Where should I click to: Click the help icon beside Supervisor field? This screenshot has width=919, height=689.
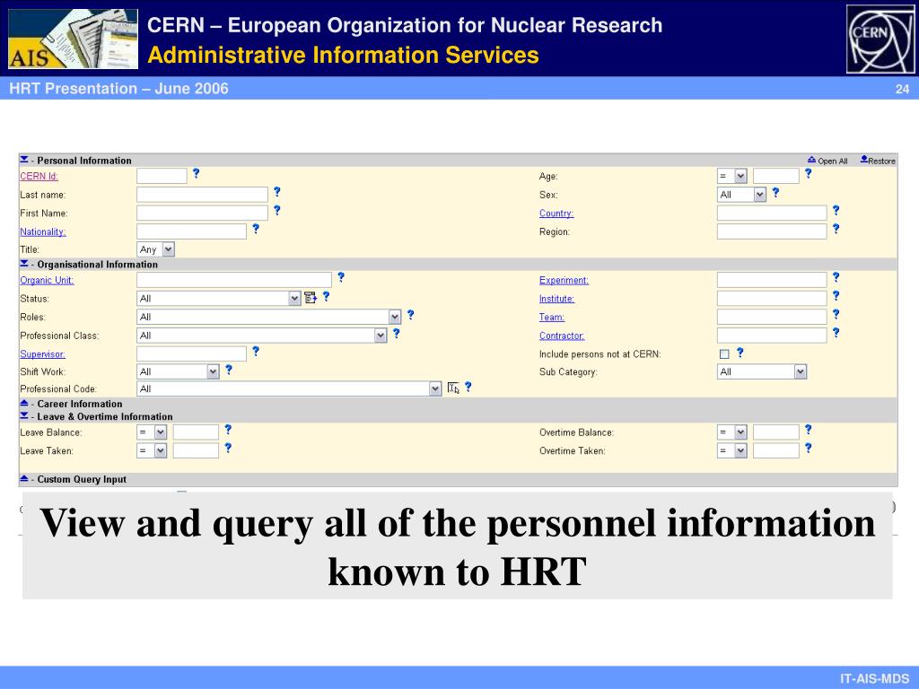[256, 351]
